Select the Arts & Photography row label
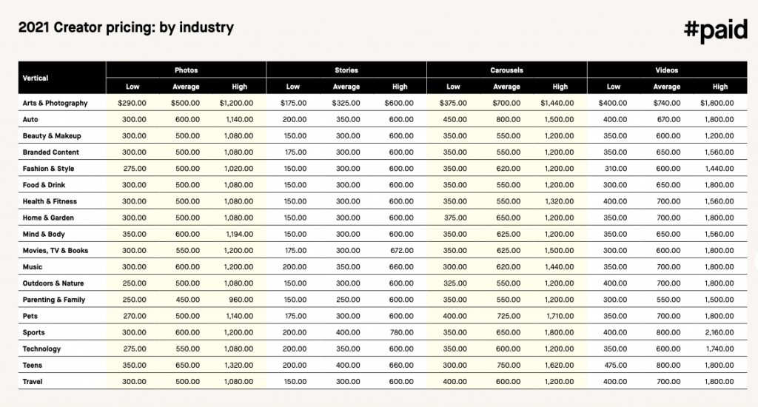The image size is (758, 407). 55,103
